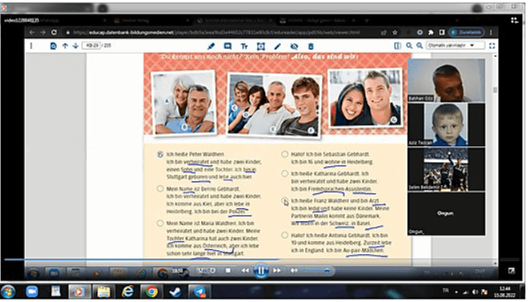Click the document search icon in viewer toolbar

click(x=53, y=46)
